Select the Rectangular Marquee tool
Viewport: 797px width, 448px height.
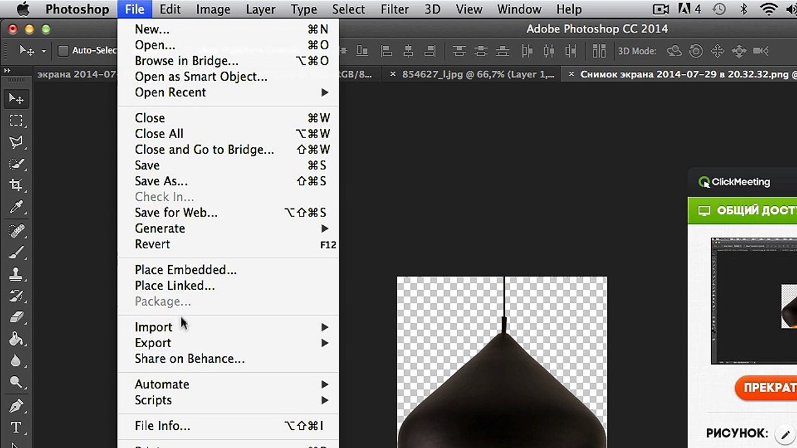click(x=16, y=121)
